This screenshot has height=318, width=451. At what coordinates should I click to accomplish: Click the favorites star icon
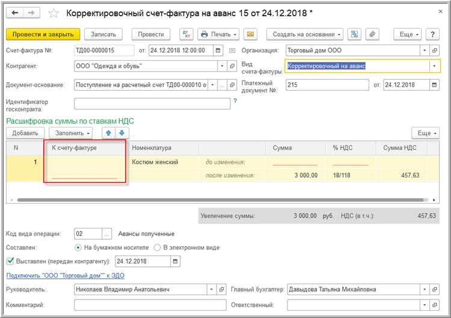[x=54, y=13]
